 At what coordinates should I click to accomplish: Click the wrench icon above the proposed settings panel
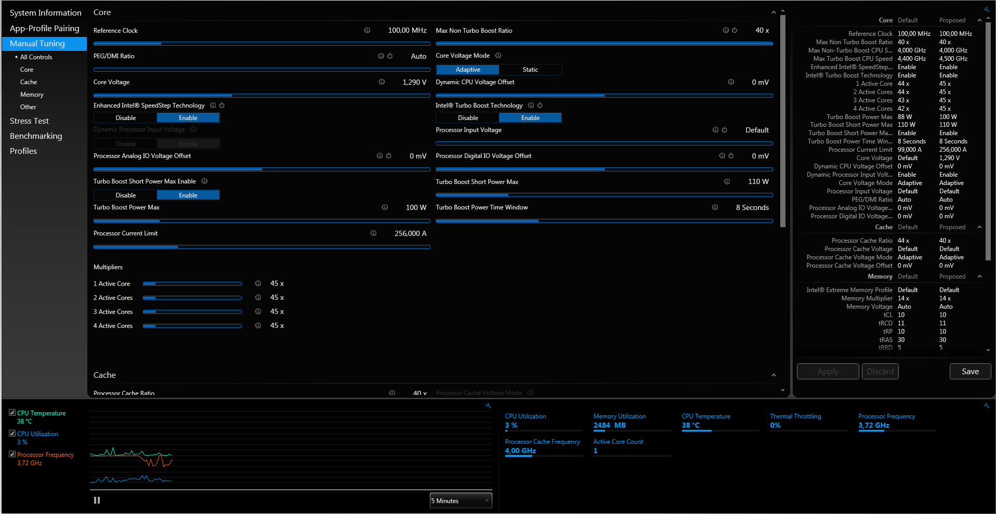[987, 9]
